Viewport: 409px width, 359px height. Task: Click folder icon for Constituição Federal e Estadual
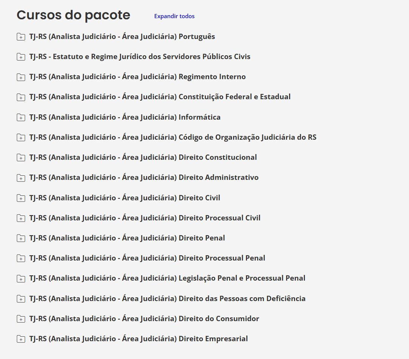pyautogui.click(x=21, y=97)
